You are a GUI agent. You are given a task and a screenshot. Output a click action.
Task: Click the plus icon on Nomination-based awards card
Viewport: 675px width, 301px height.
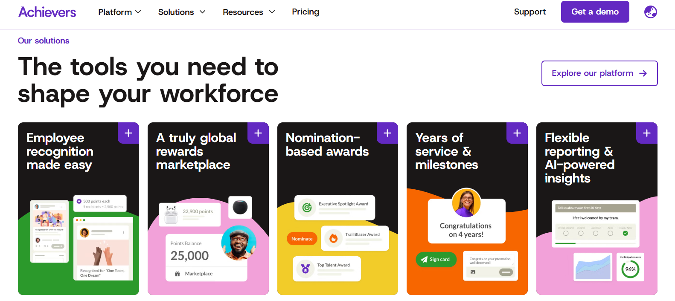(387, 133)
